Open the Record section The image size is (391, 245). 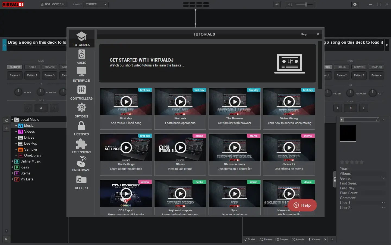pyautogui.click(x=81, y=182)
